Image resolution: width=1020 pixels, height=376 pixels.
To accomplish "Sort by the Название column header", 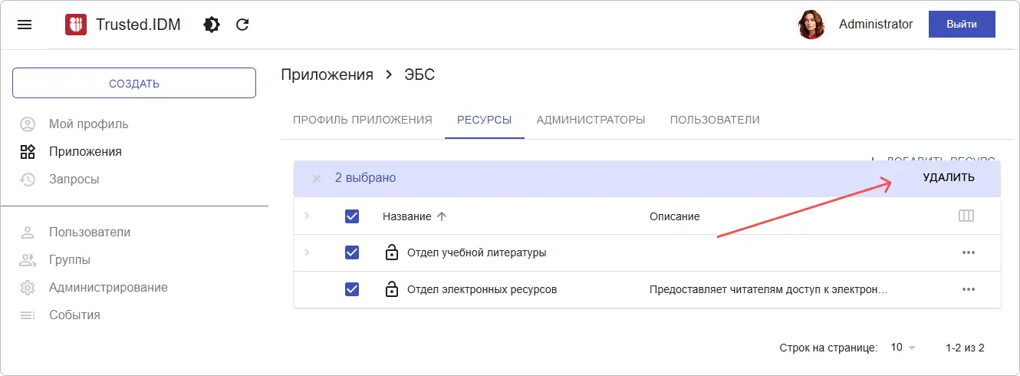I will pos(407,216).
